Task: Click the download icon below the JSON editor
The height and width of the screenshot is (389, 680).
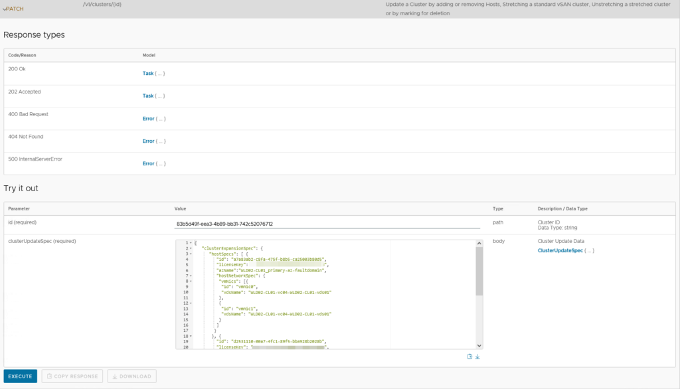Action: tap(477, 356)
